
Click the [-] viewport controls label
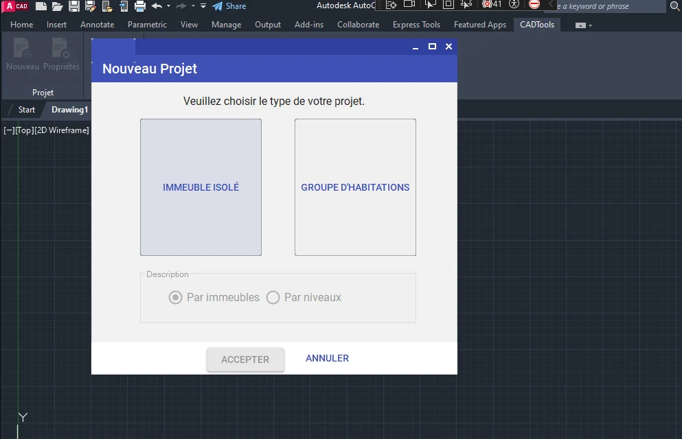point(9,130)
